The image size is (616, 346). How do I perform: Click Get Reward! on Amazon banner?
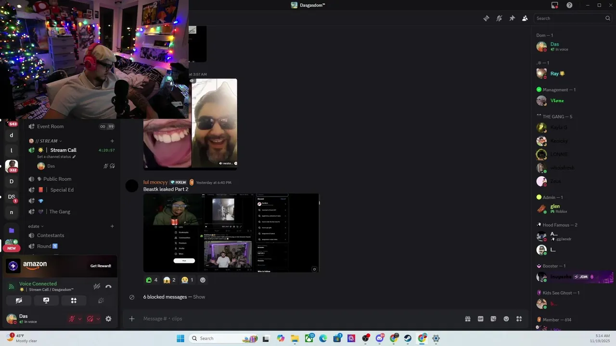point(101,266)
